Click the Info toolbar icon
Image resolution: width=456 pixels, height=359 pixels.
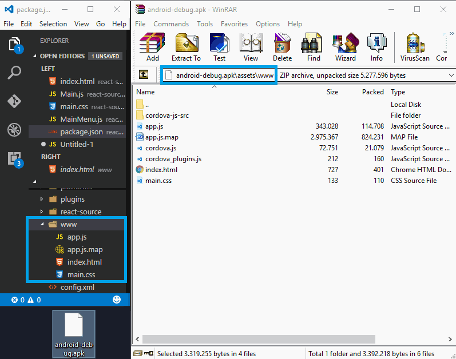click(x=376, y=47)
